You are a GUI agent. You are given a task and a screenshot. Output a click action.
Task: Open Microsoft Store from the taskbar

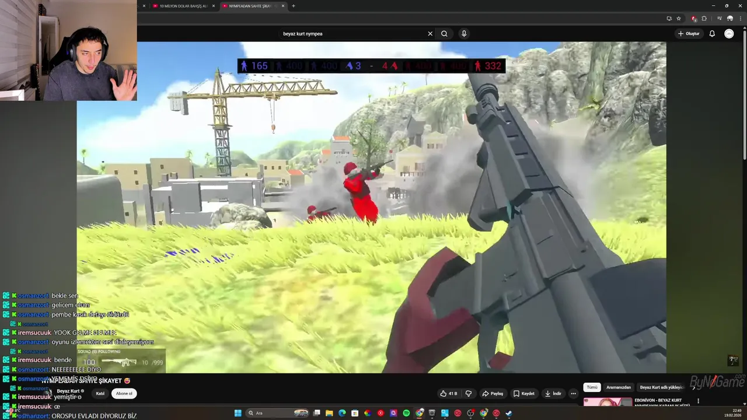(x=355, y=413)
